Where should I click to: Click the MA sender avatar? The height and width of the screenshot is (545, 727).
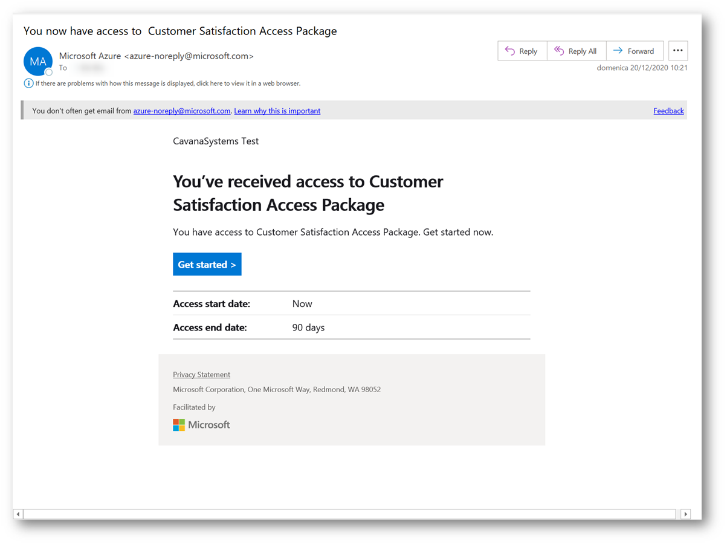[x=38, y=61]
